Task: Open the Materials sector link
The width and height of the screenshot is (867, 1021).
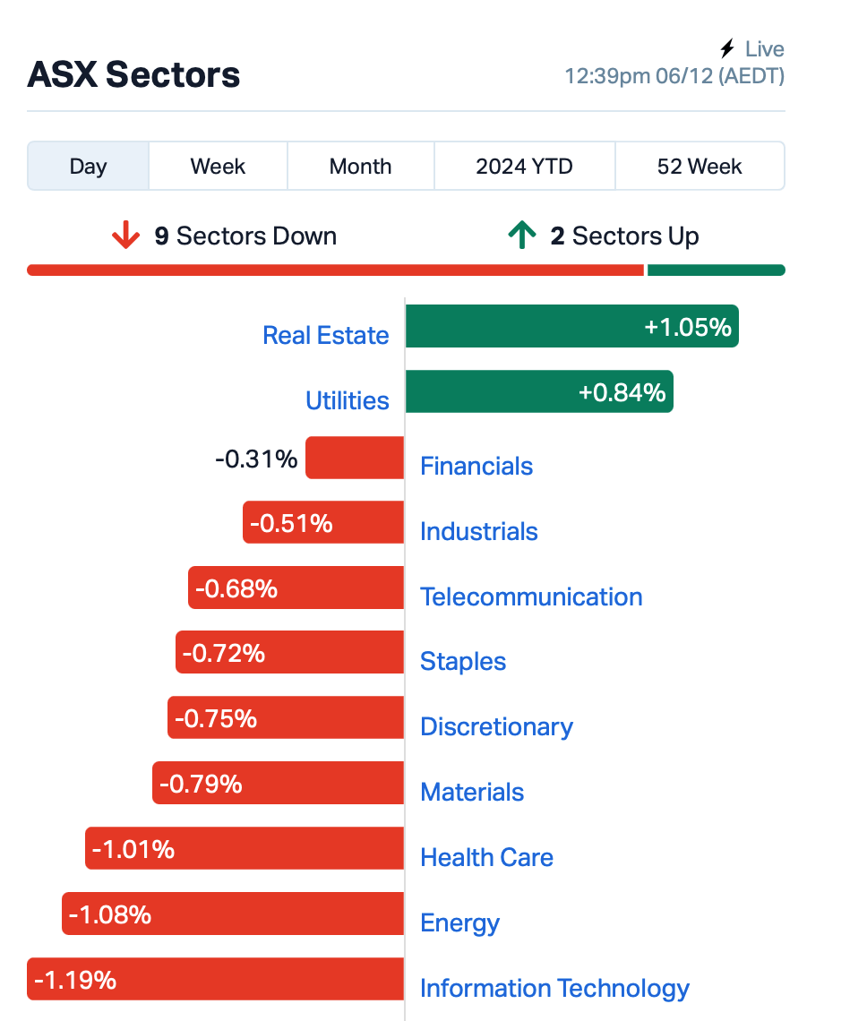Action: [x=472, y=792]
